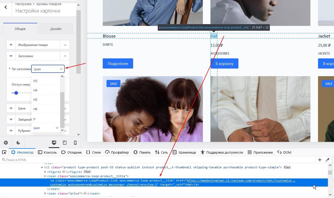
Task: Select H5 in the tag list
Action: pyautogui.click(x=46, y=100)
